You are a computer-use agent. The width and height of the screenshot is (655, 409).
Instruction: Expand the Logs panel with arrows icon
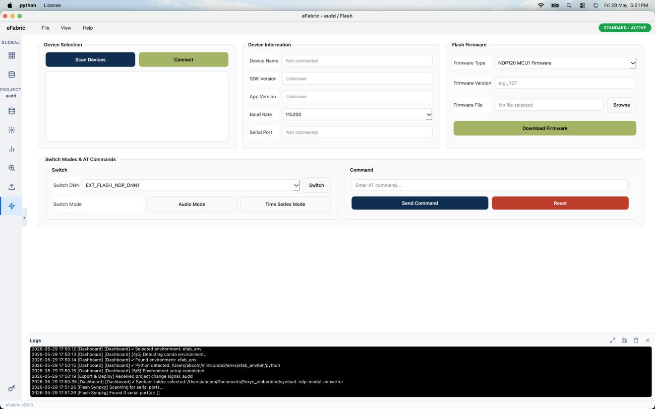pyautogui.click(x=613, y=340)
